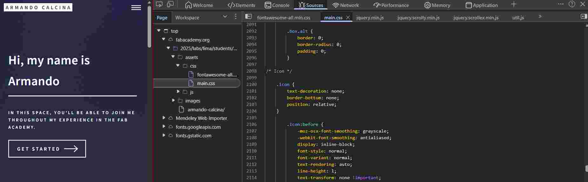Switch to the Console tab
The height and width of the screenshot is (182, 588).
click(277, 5)
